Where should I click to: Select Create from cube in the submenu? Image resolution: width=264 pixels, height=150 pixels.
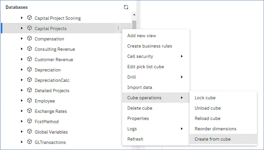[212, 139]
